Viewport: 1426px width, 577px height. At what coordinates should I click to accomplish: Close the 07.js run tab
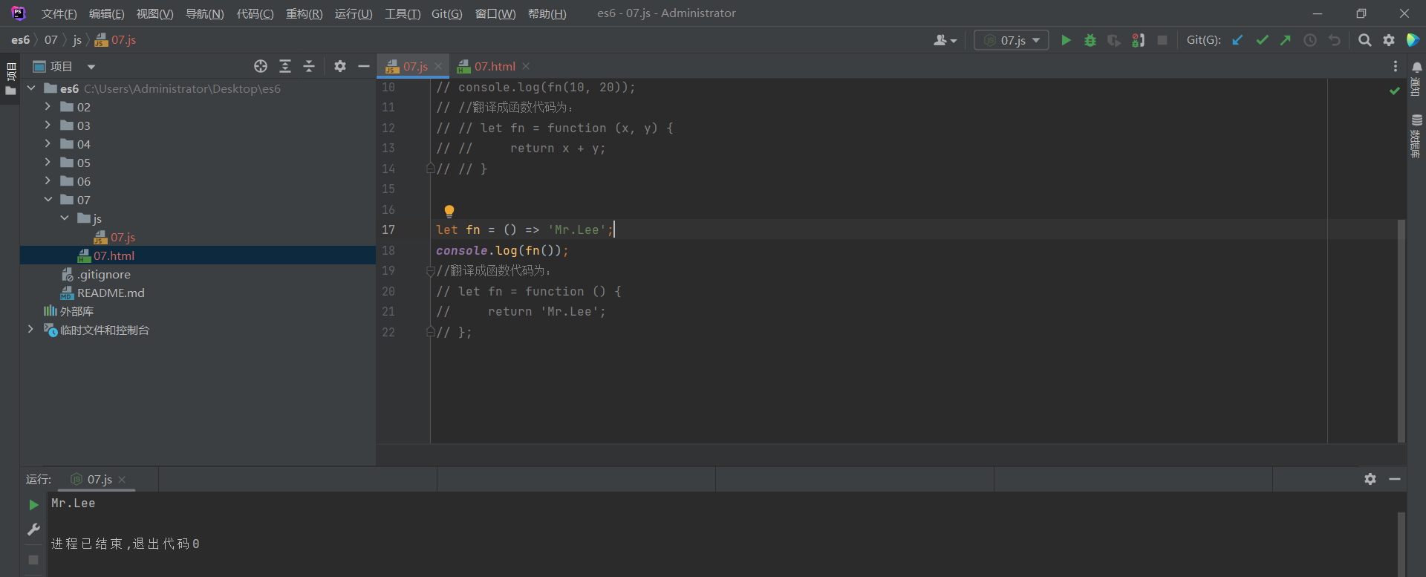[x=122, y=480]
